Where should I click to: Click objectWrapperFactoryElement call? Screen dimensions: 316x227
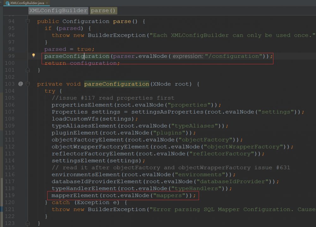(100, 146)
